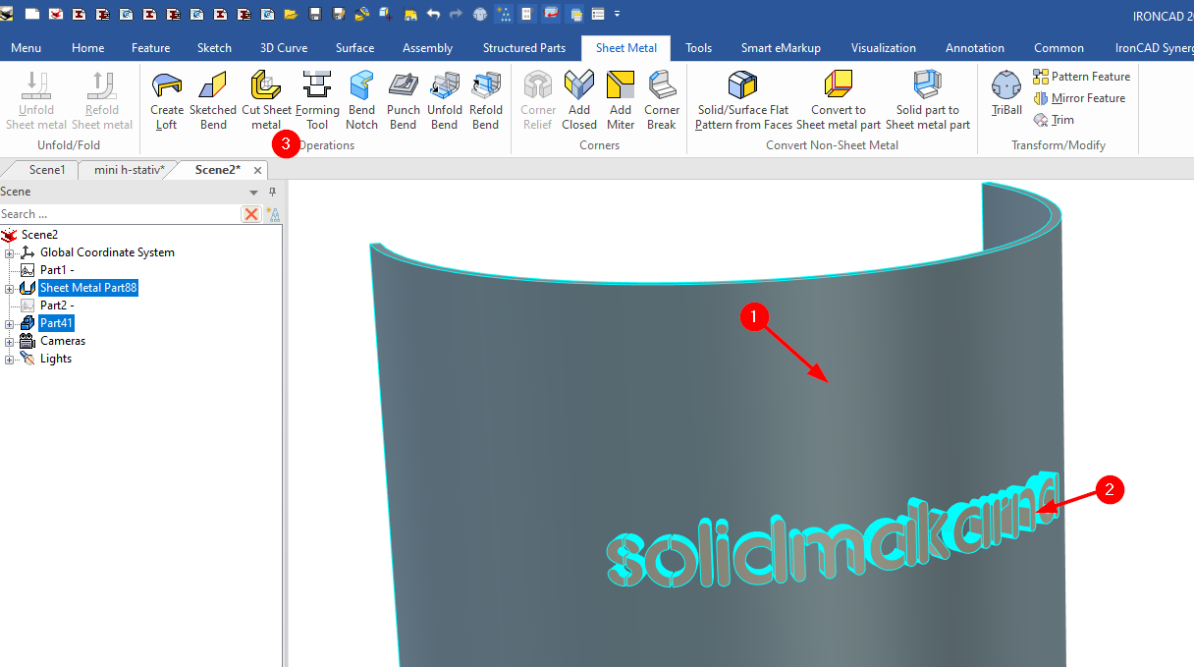
Task: Select Global Coordinate System in tree
Action: 107,252
